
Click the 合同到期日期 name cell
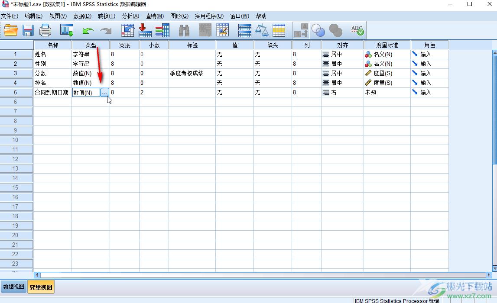tap(52, 92)
